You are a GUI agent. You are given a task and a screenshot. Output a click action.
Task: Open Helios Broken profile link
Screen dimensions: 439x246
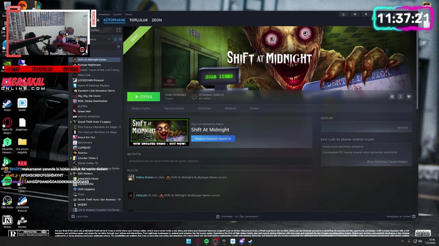tap(145, 177)
